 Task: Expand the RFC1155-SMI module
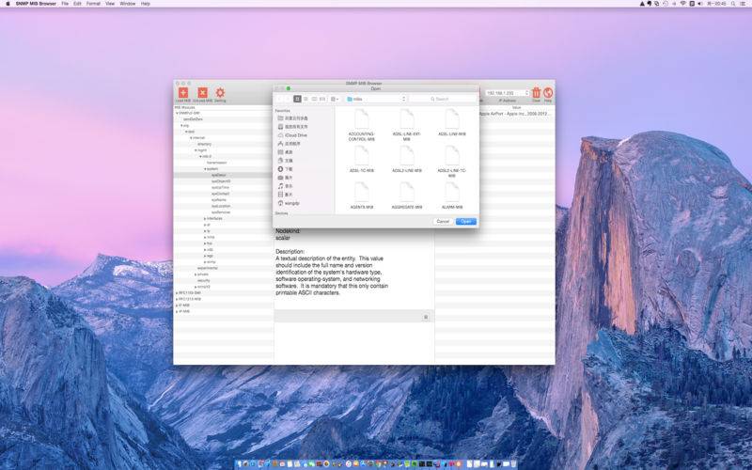click(x=177, y=293)
